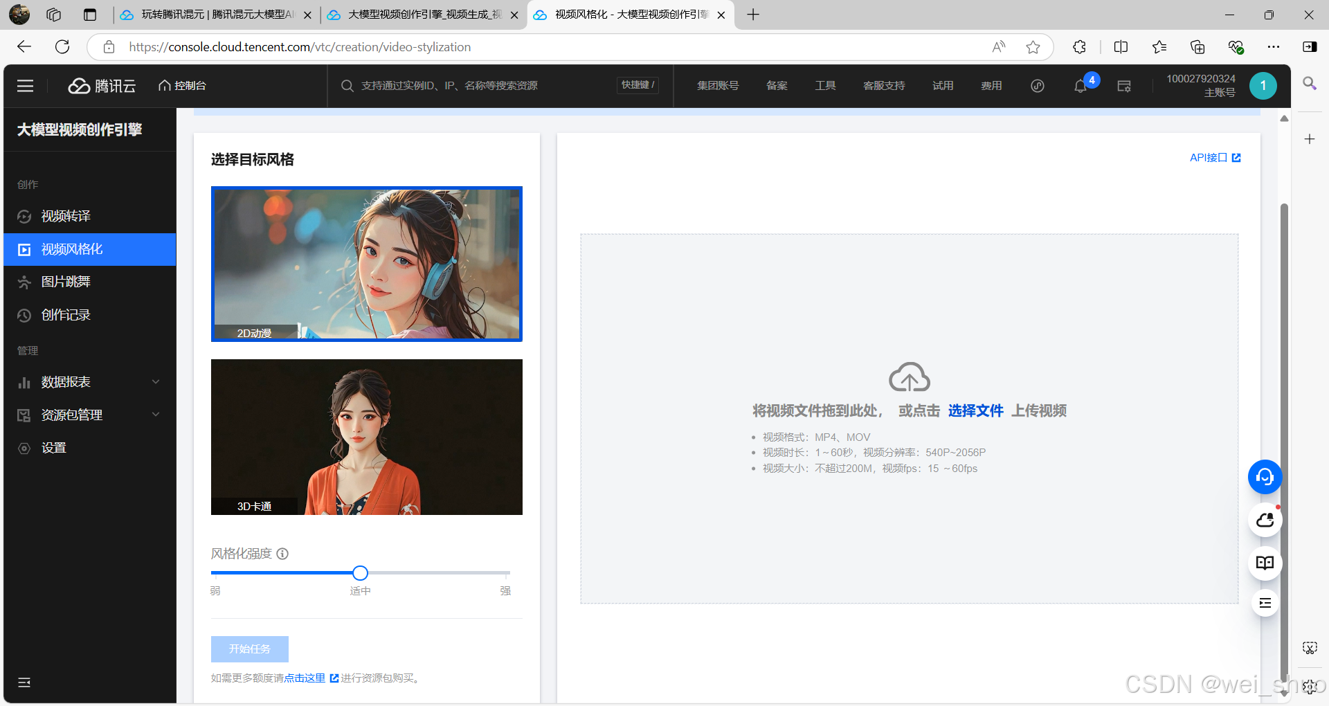Open Edge sidebar search icon
Image resolution: width=1329 pixels, height=706 pixels.
click(x=1310, y=84)
